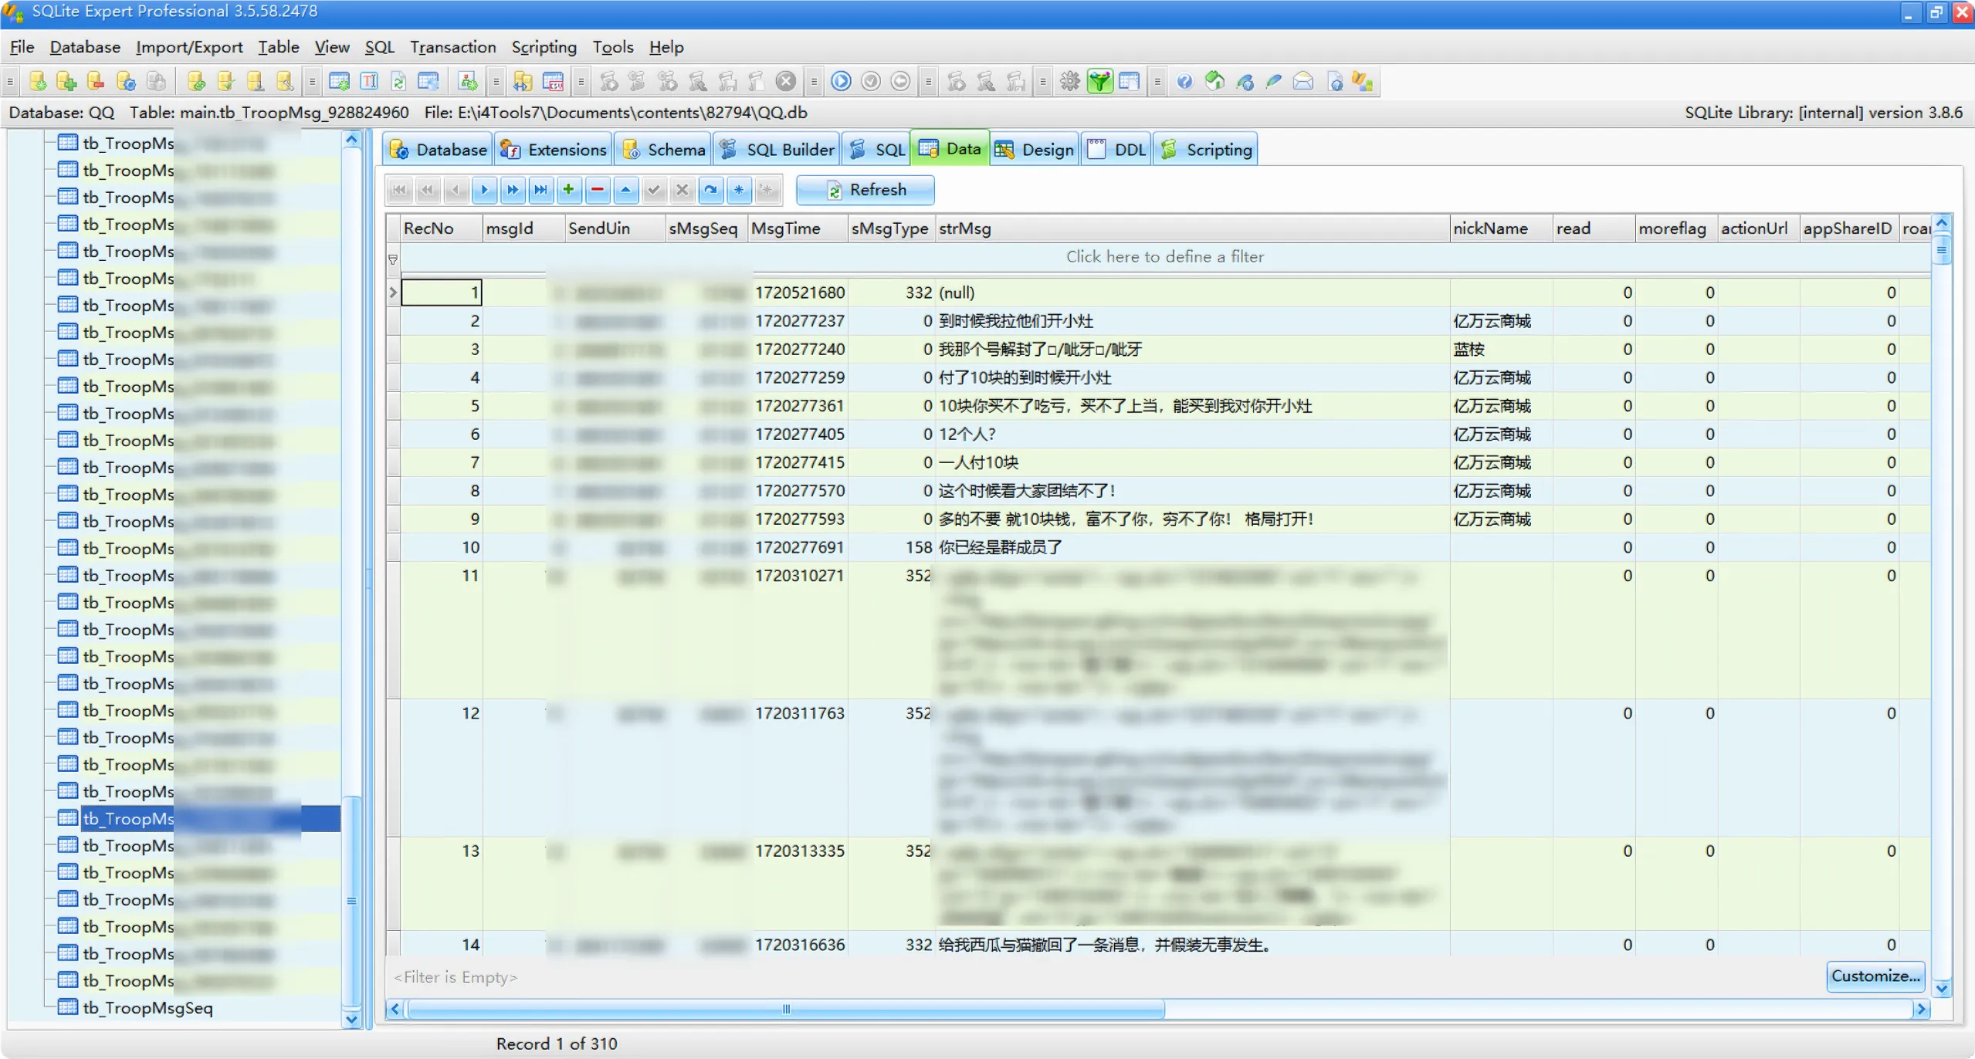
Task: Click the Customize... filter button
Action: [x=1875, y=976]
